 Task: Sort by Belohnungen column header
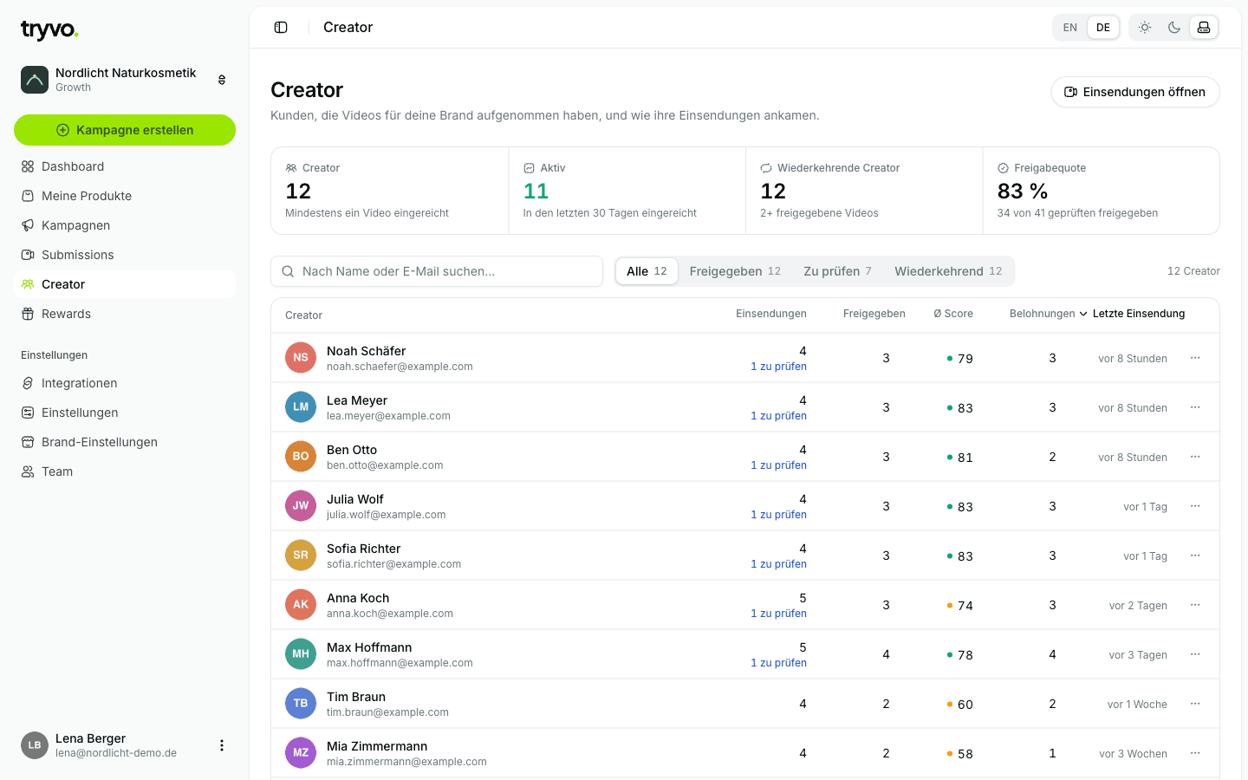coord(1042,314)
